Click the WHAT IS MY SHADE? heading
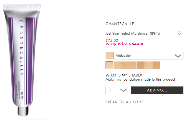Screen dimensions: 189x120 pos(124,75)
